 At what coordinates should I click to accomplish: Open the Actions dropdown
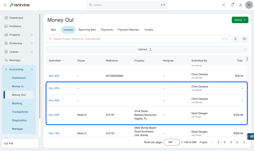[x=240, y=20]
